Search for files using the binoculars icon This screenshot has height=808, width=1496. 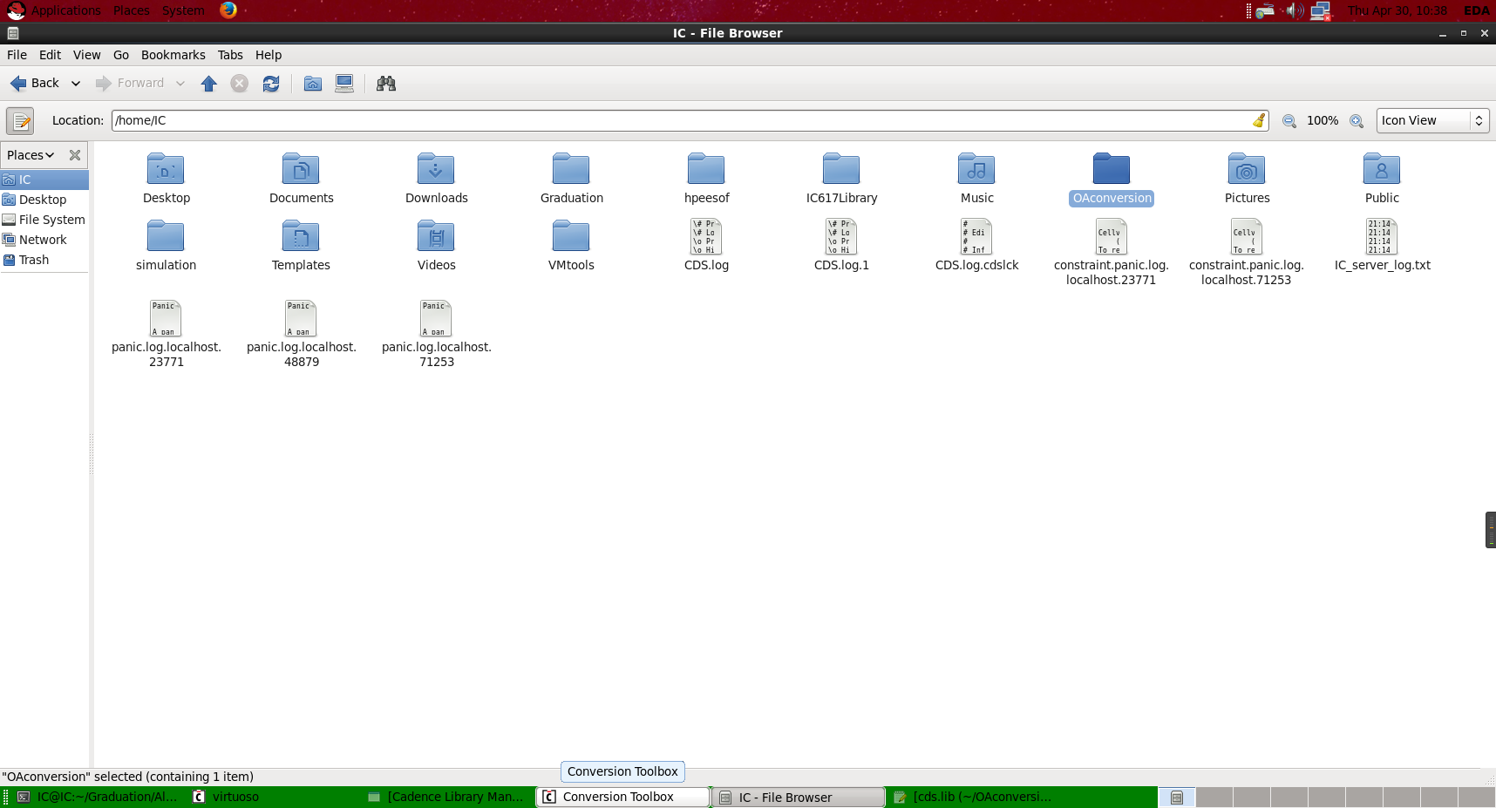[385, 83]
